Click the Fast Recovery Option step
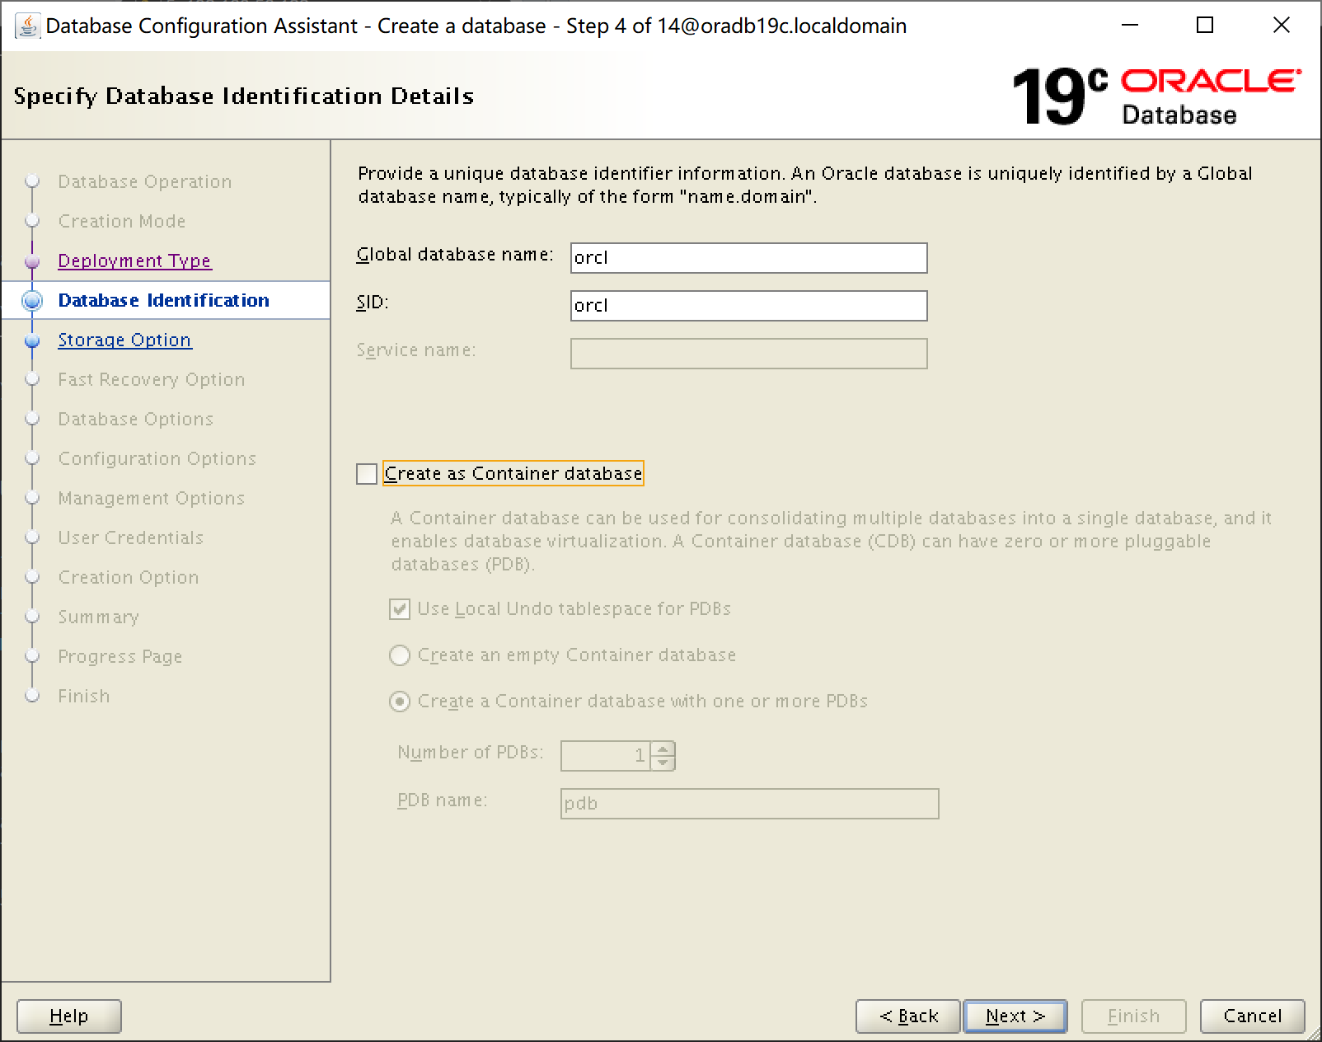The width and height of the screenshot is (1322, 1042). point(152,379)
